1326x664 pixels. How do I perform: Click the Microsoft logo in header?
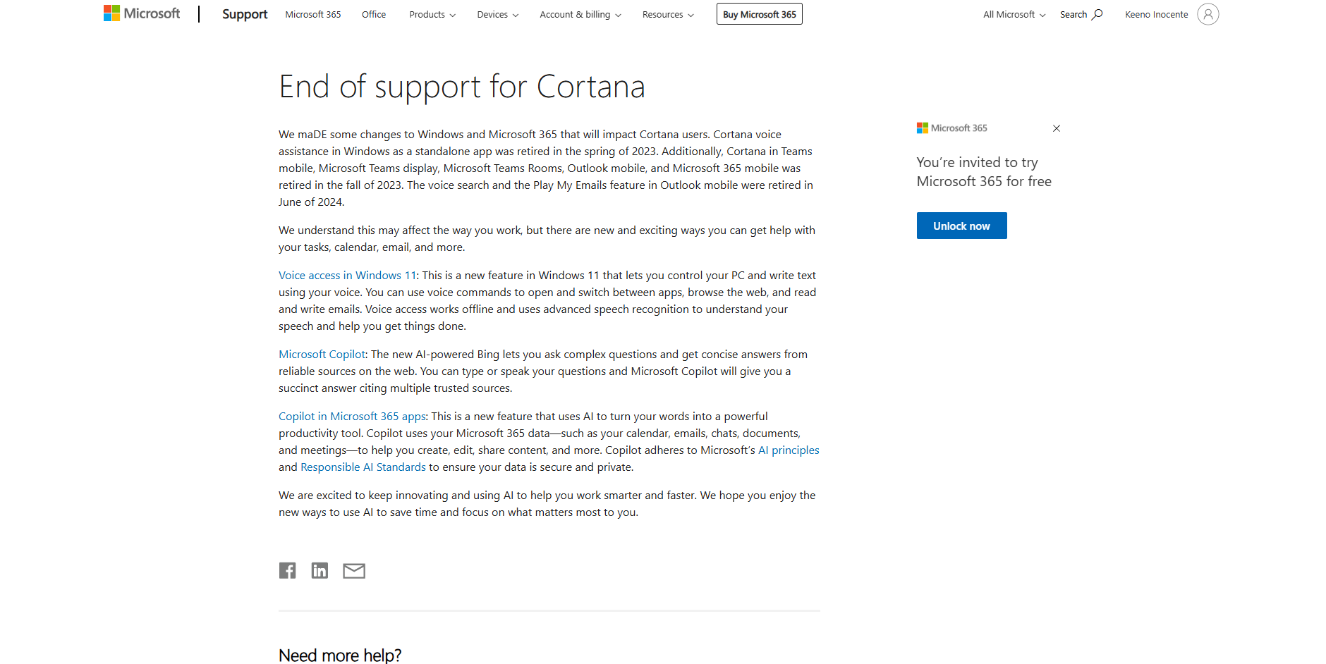point(142,13)
